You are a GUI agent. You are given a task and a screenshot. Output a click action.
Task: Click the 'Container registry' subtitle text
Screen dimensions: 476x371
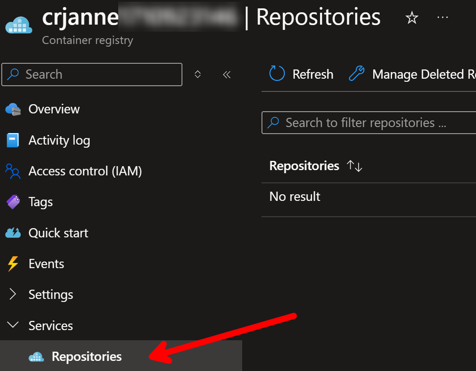point(87,40)
